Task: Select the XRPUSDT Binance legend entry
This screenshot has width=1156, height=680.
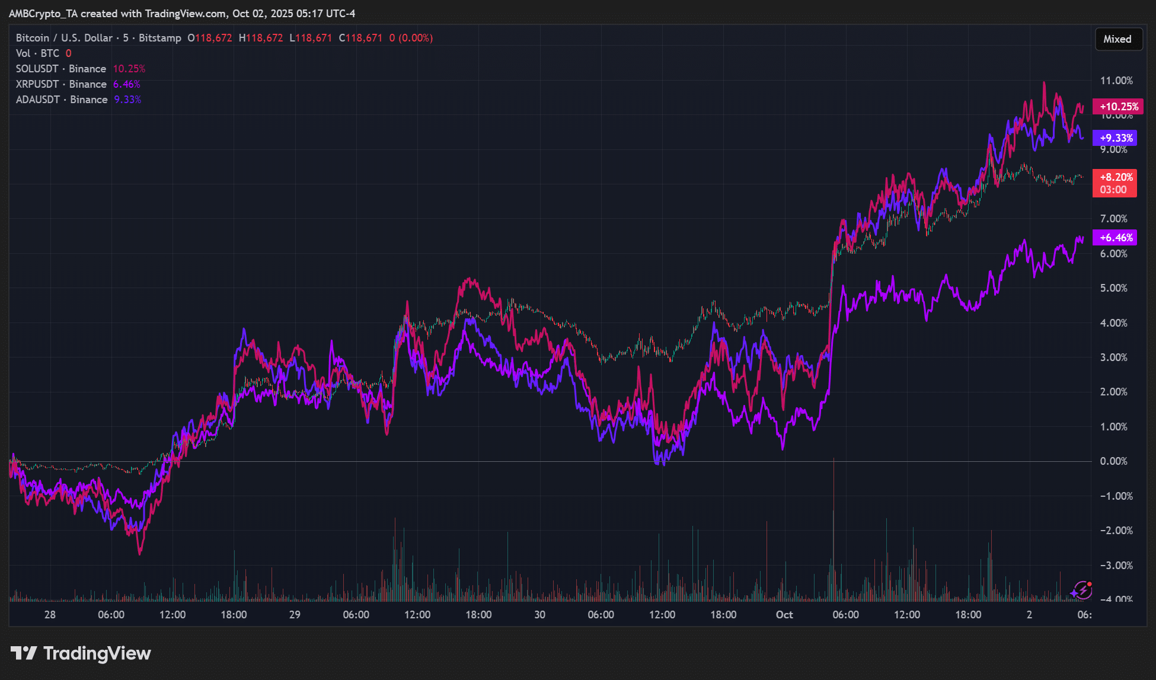Action: 61,84
